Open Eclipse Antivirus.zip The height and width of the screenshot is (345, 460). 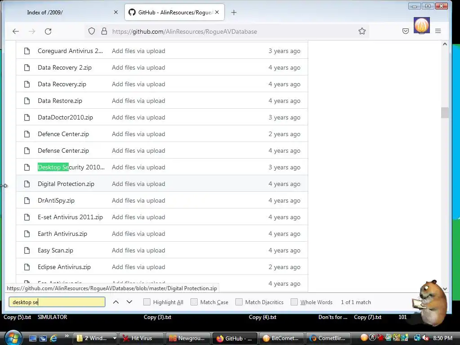[64, 267]
